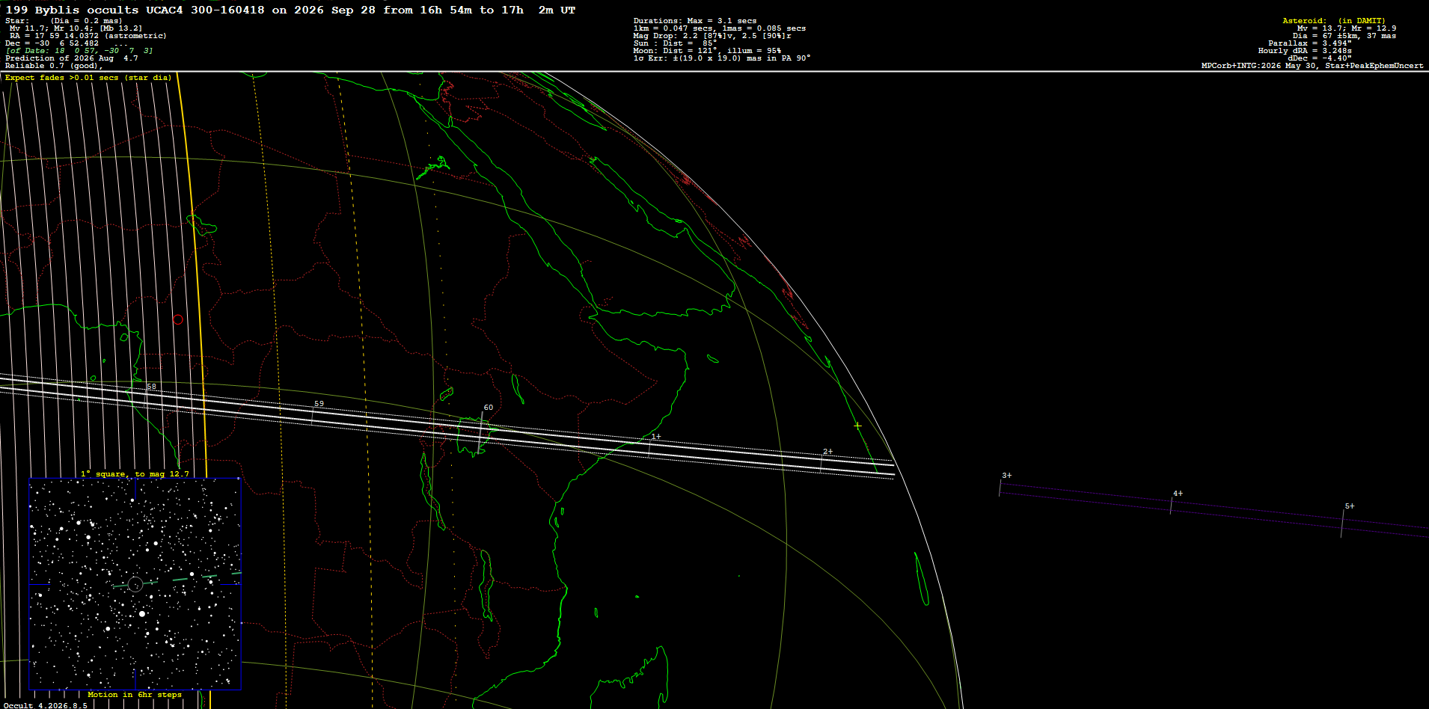The image size is (1429, 709).
Task: Click the 'Sun : Dist = 85°' line
Action: (x=675, y=43)
